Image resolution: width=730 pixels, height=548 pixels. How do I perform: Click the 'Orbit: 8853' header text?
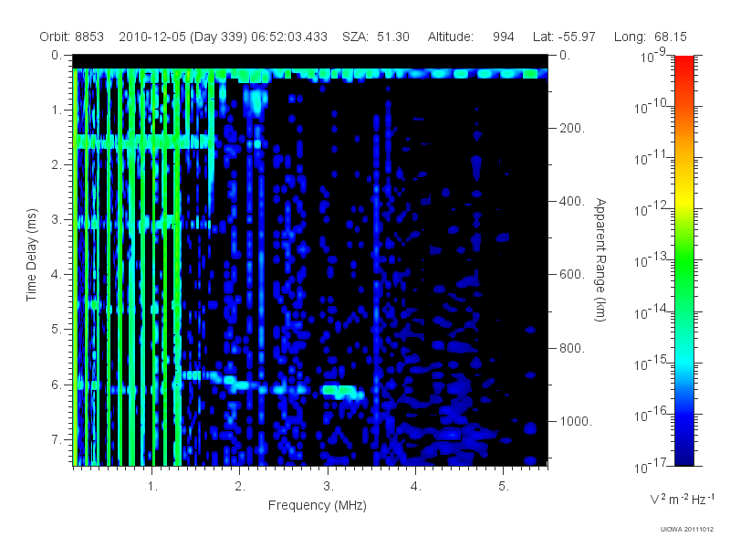click(x=72, y=37)
